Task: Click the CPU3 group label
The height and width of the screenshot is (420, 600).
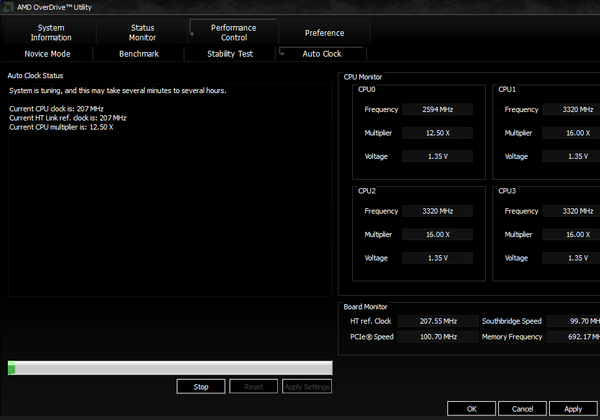Action: [x=507, y=191]
